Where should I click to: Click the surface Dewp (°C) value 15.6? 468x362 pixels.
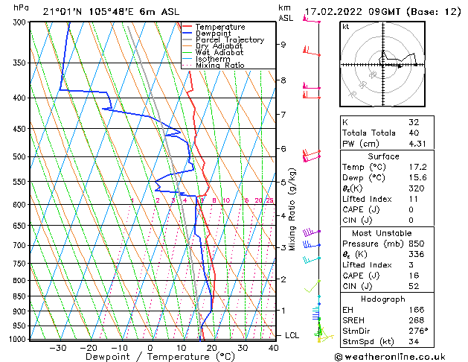click(x=417, y=178)
